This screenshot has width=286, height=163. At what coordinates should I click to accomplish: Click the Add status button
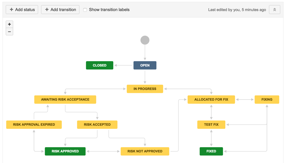(x=22, y=10)
